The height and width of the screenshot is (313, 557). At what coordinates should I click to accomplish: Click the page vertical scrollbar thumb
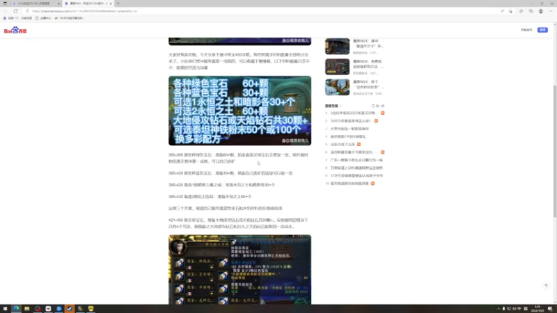click(555, 151)
